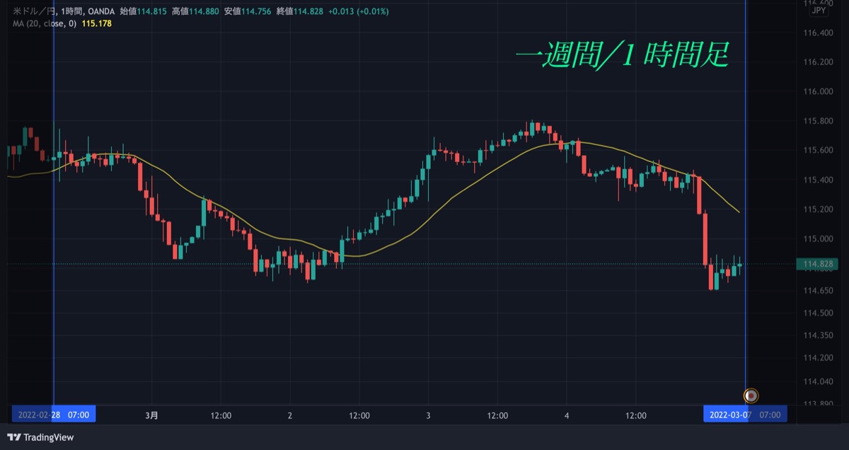The height and width of the screenshot is (450, 849).
Task: Click the day 3 label on time axis
Action: point(428,415)
